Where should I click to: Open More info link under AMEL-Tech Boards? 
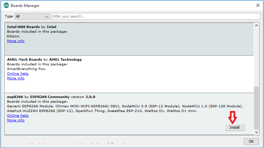tap(16, 78)
